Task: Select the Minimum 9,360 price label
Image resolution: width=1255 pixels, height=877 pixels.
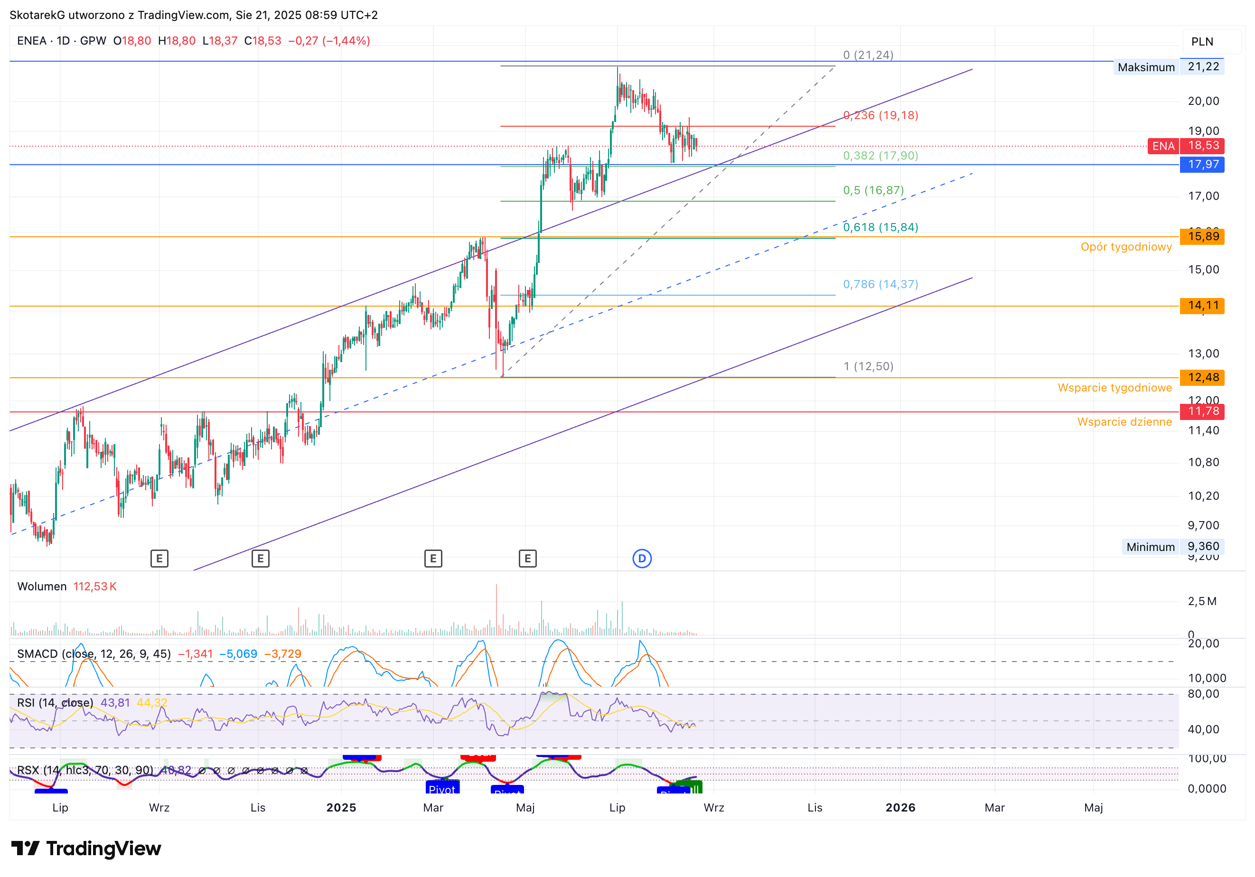Action: tap(1173, 546)
